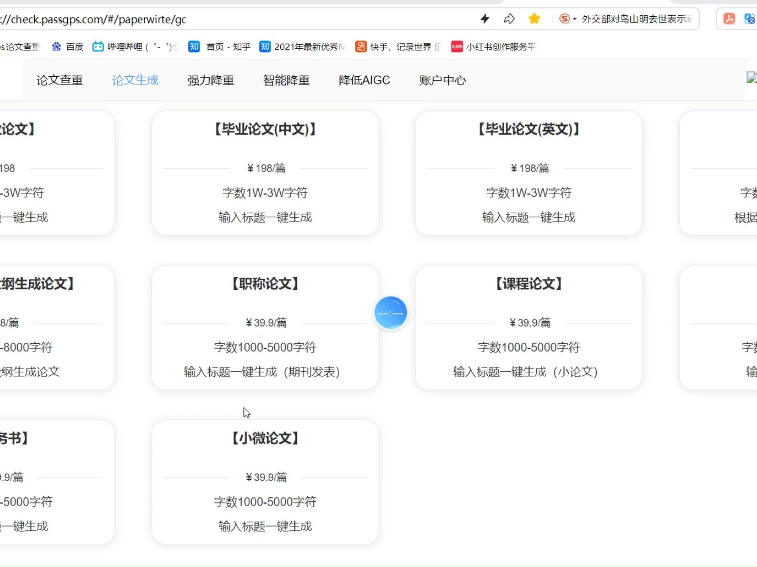
Task: Click the red PDF extension icon
Action: pyautogui.click(x=729, y=19)
